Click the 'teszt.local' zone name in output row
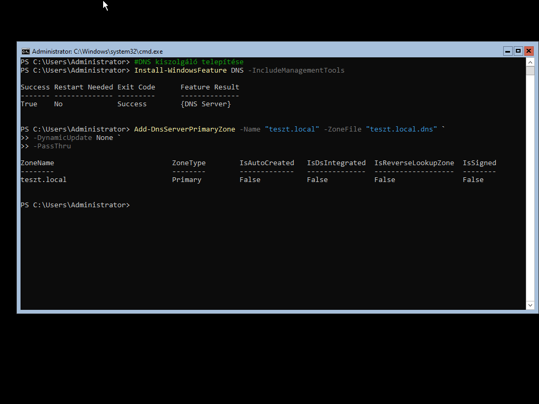The image size is (539, 404). point(43,180)
